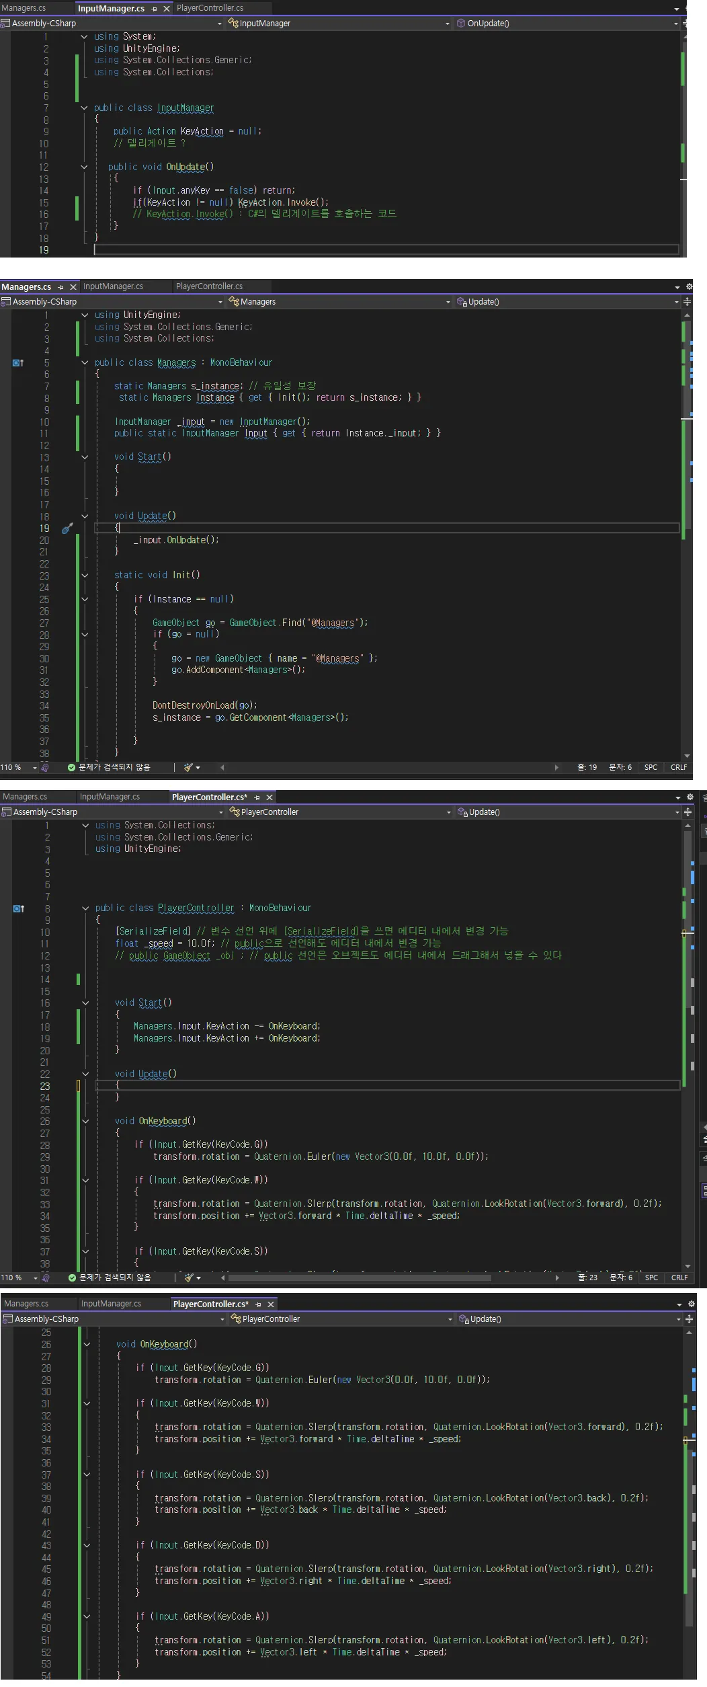Screen dimensions: 707x1687
Task: Collapse the 'if (go = null)' block
Action: pos(85,635)
